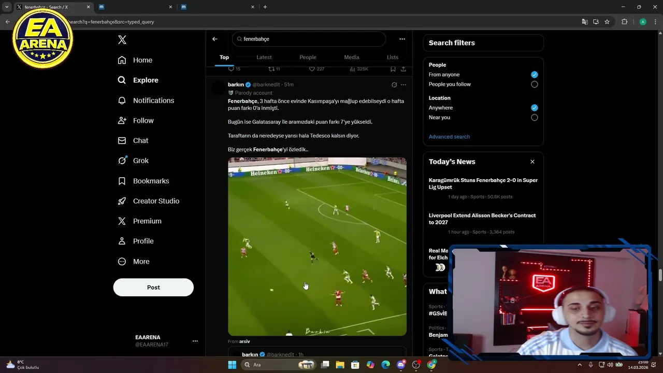This screenshot has height=373, width=663.
Task: Click the Post button
Action: [x=153, y=288]
